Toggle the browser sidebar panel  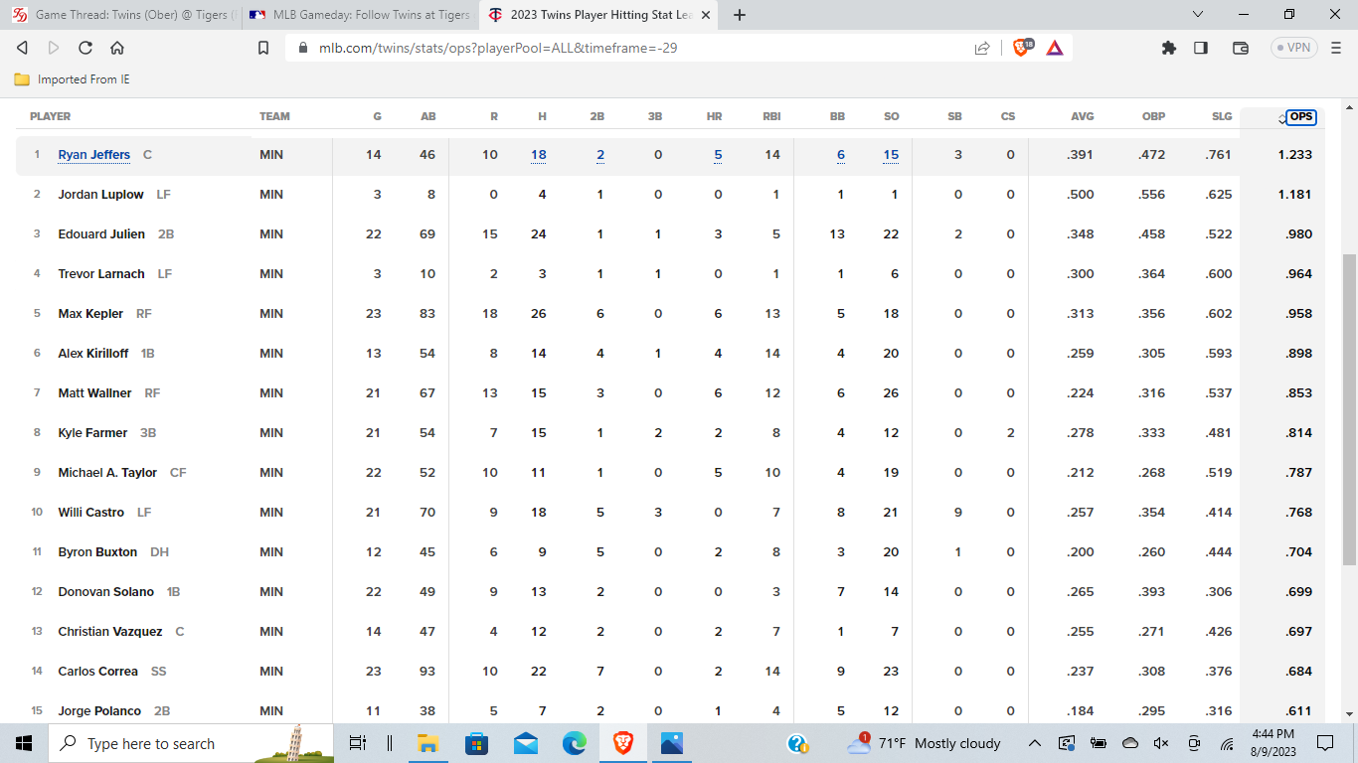(1201, 48)
